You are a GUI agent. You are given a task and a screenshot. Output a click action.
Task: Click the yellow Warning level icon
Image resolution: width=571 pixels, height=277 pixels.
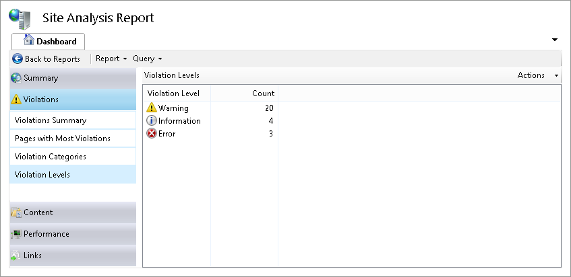[152, 108]
